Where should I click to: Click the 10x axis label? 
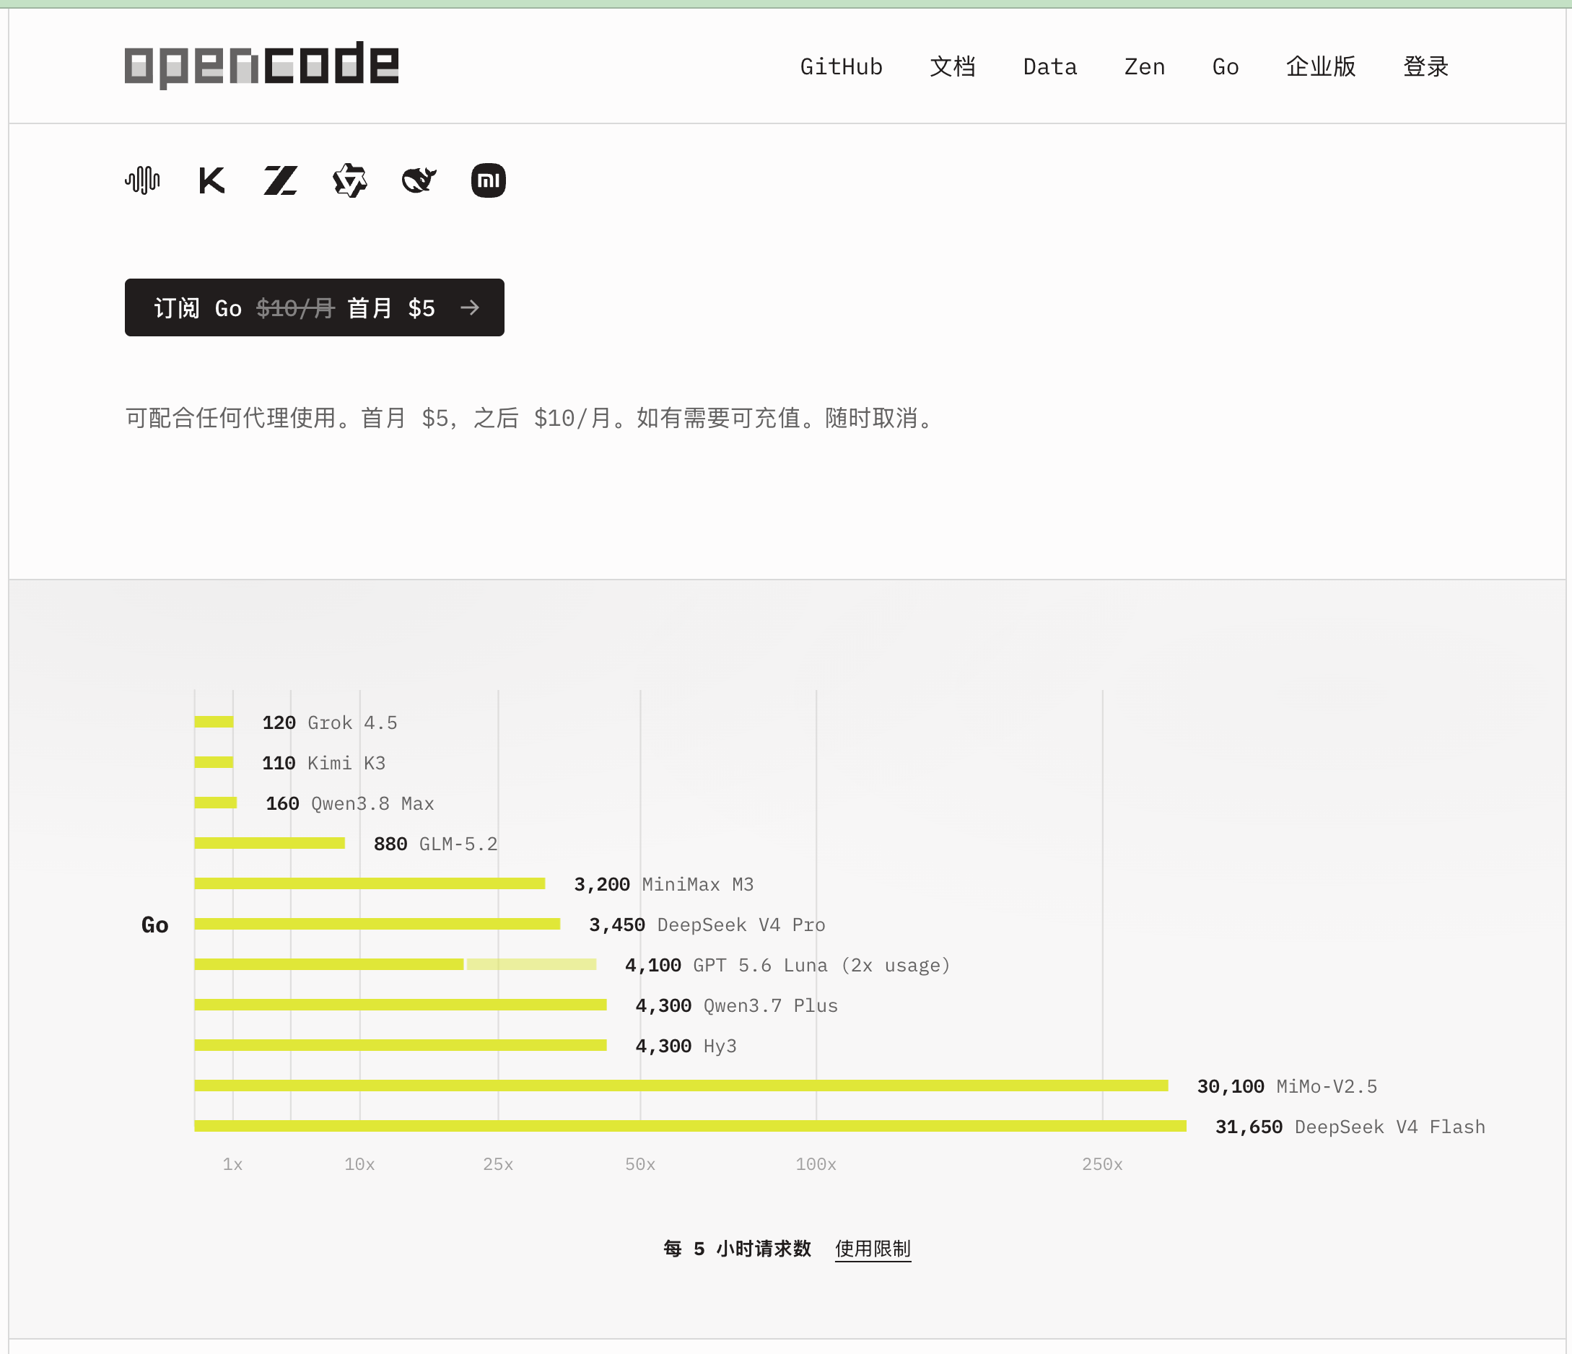click(359, 1164)
